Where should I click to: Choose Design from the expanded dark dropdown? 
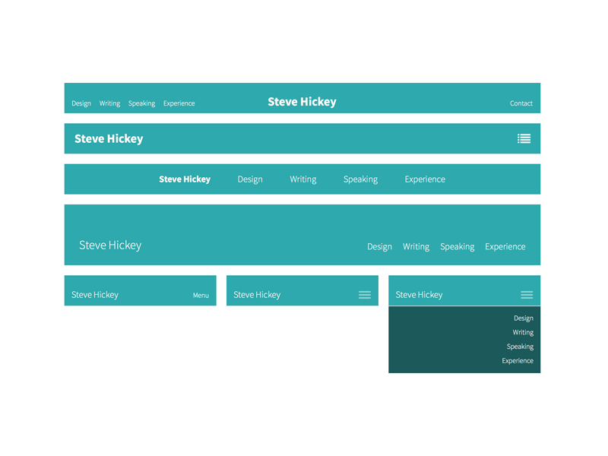click(x=524, y=318)
